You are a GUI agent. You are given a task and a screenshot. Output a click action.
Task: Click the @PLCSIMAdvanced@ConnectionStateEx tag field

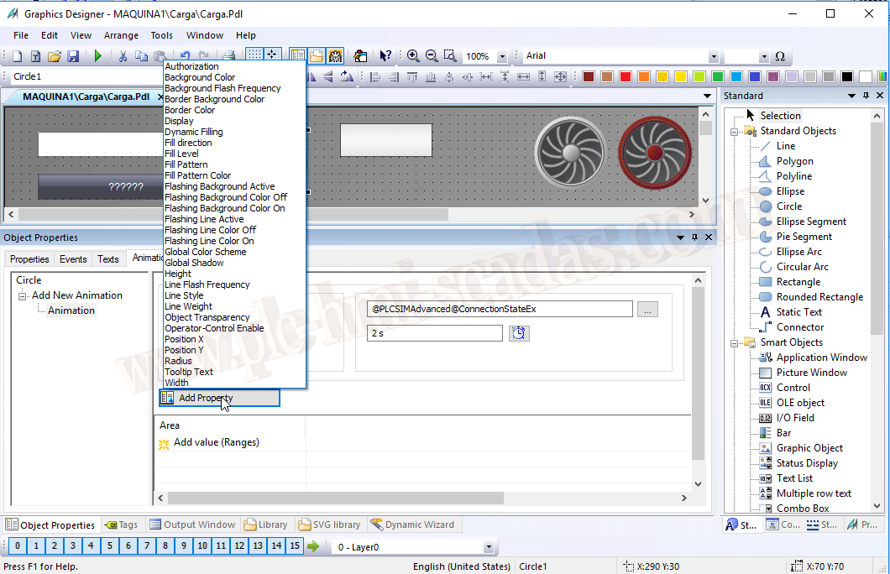(500, 309)
